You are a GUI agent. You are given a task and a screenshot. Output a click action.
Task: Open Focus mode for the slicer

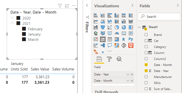coord(67,6)
